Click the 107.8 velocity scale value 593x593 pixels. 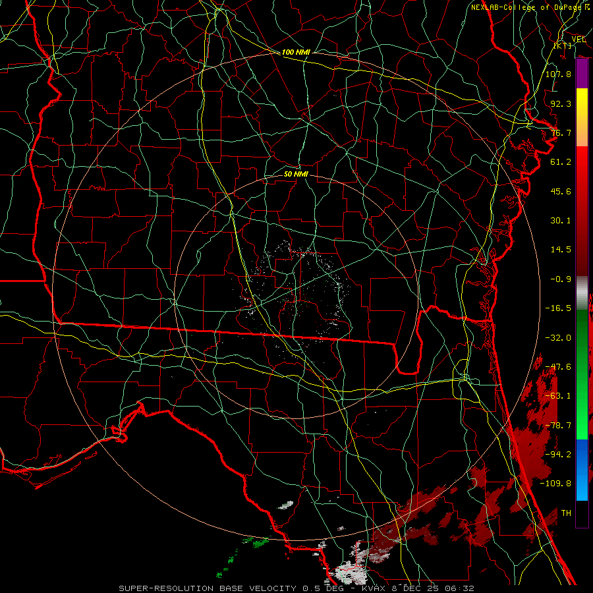558,74
